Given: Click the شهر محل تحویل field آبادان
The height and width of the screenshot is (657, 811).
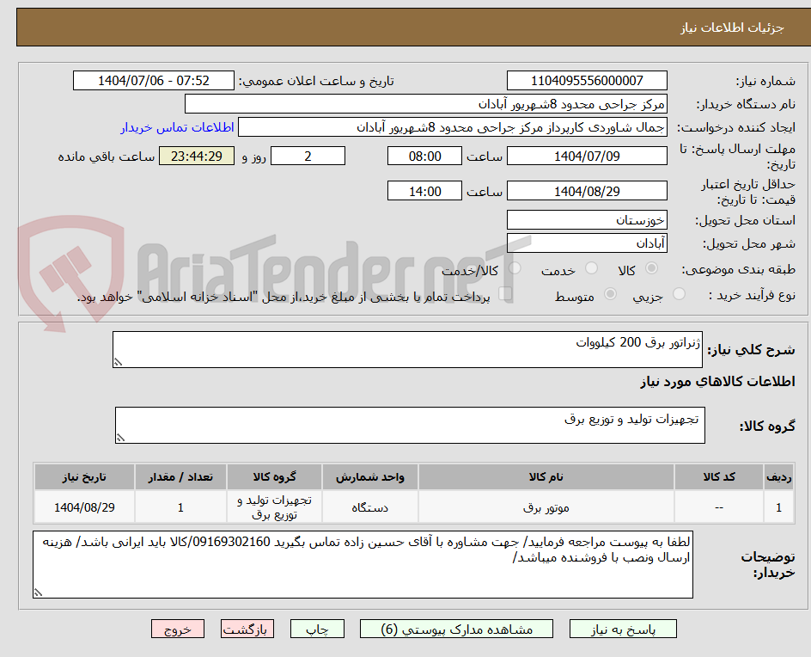Looking at the screenshot, I should [587, 243].
